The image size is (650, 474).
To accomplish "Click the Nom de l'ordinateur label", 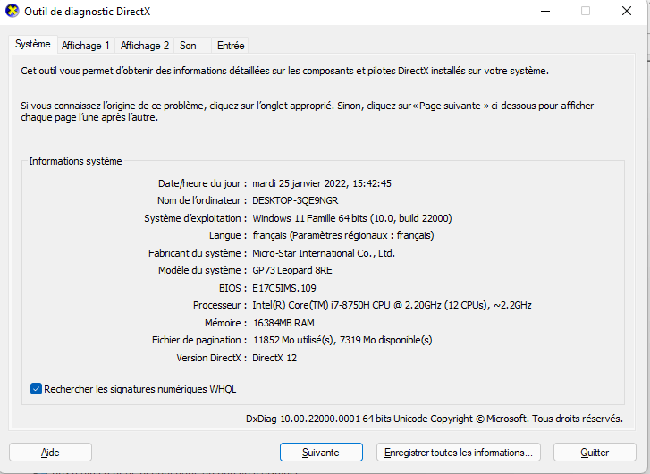I will click(202, 200).
